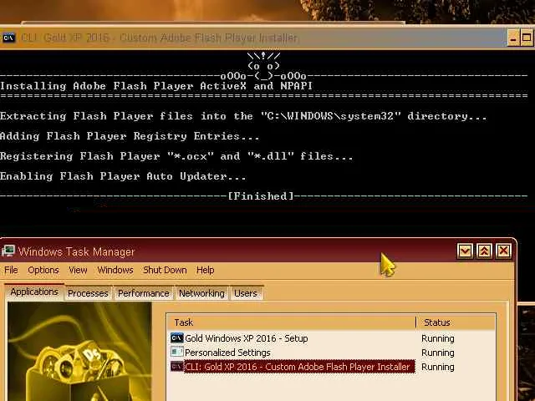Minimize the Windows Task Manager window
535x401 pixels.
click(x=465, y=251)
